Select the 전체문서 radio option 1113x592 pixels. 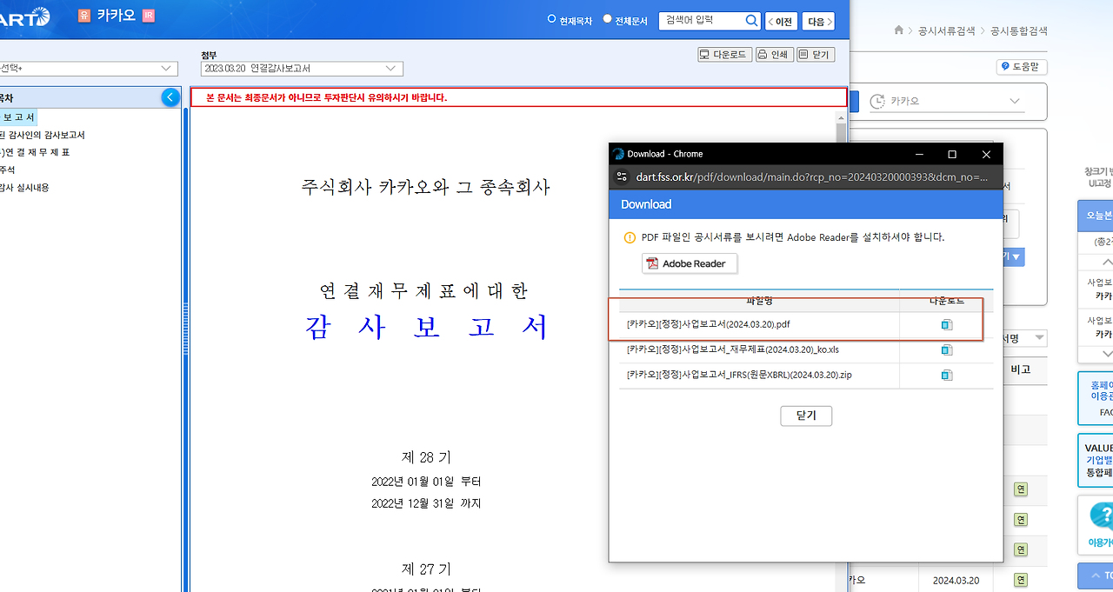click(607, 19)
